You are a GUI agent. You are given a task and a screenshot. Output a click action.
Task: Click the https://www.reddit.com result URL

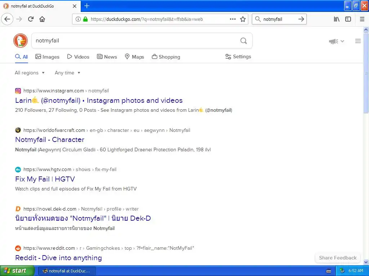(49, 248)
